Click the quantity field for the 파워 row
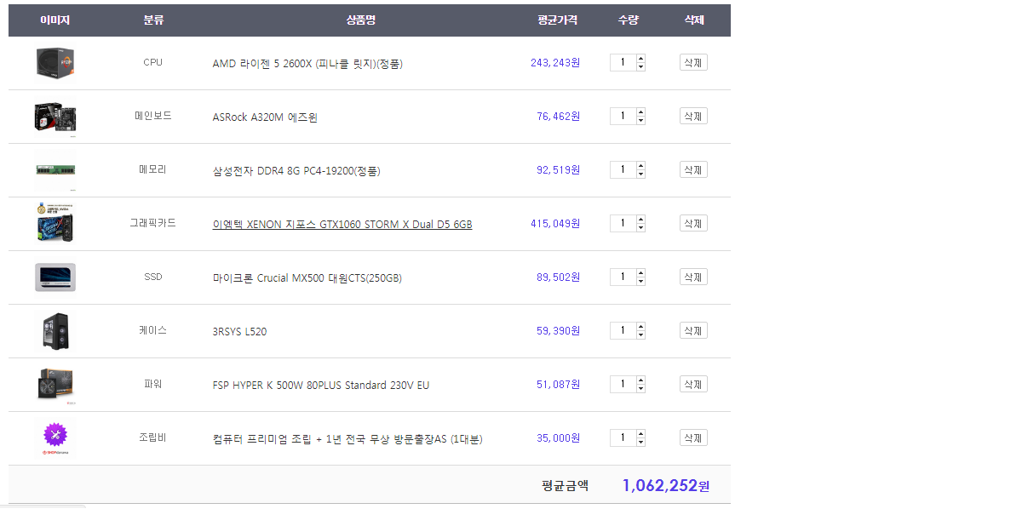The image size is (1028, 526). tap(623, 384)
